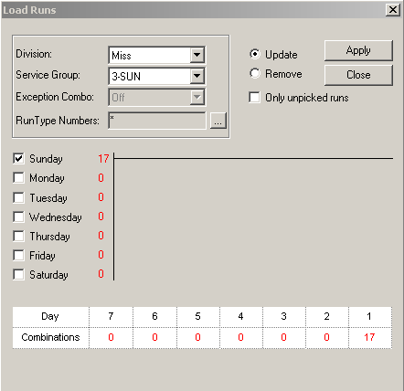404x391 pixels.
Task: Click the Miss value in Division field
Action: click(122, 56)
